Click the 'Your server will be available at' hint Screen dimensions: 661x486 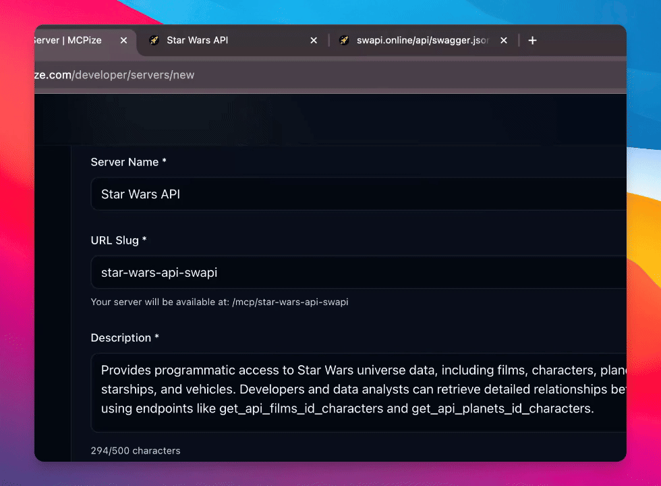tap(220, 302)
